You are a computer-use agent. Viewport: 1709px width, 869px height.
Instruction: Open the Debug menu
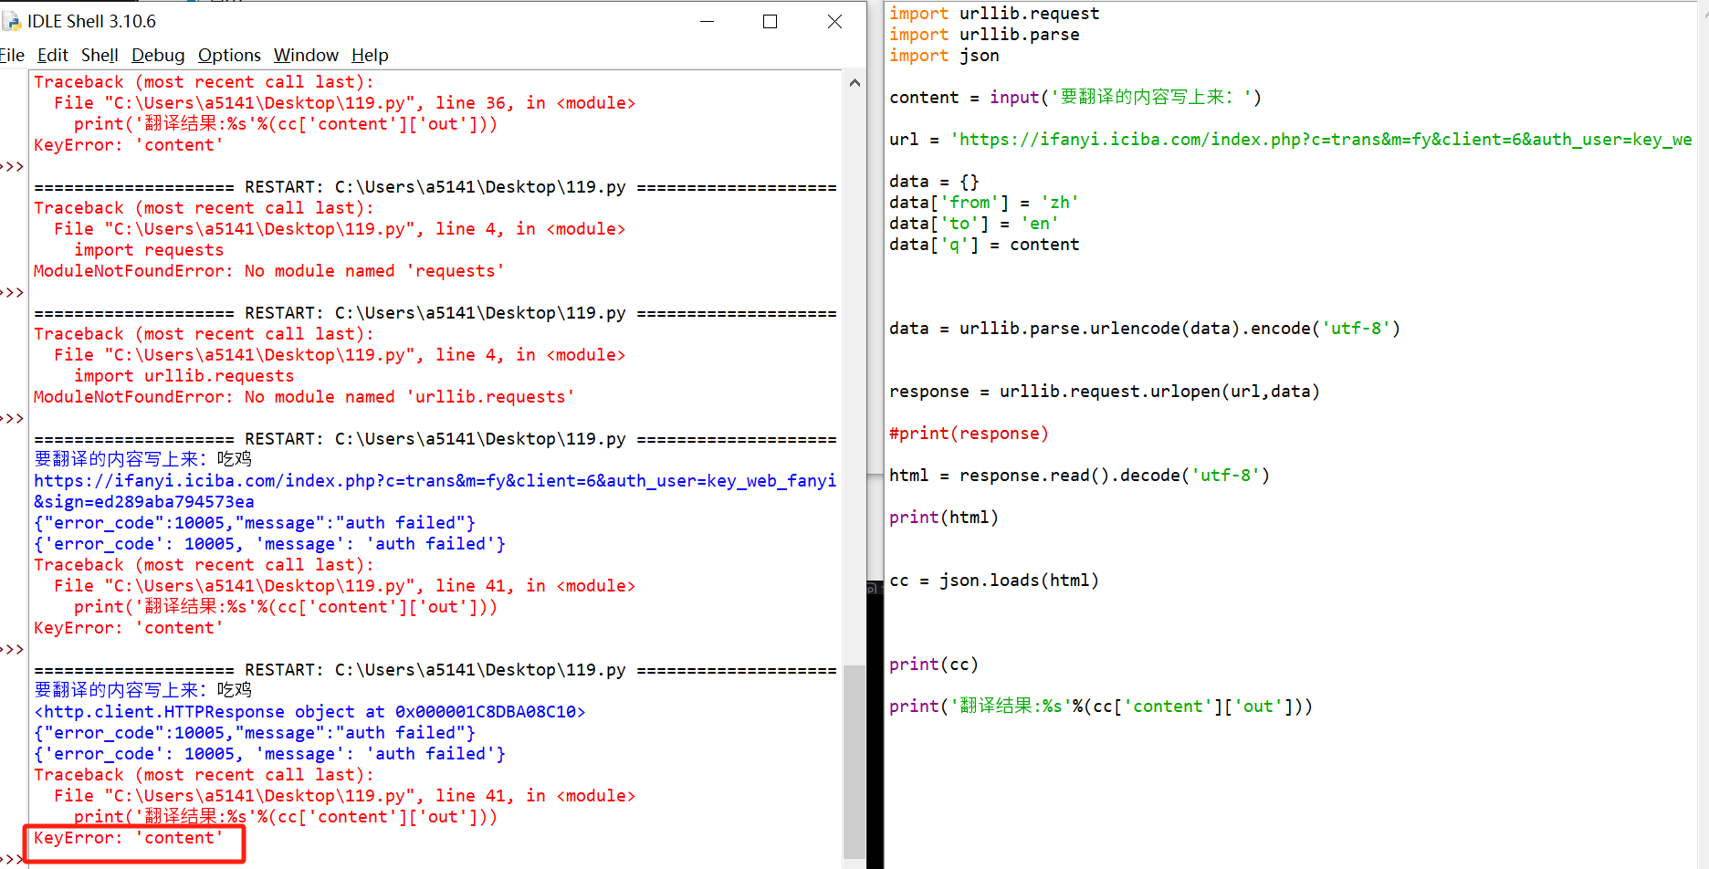[x=158, y=56]
